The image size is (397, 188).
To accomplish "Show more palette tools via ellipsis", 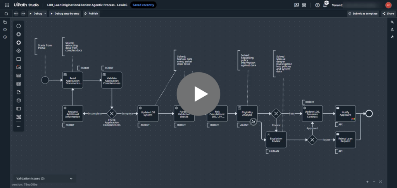I will 19,126.
